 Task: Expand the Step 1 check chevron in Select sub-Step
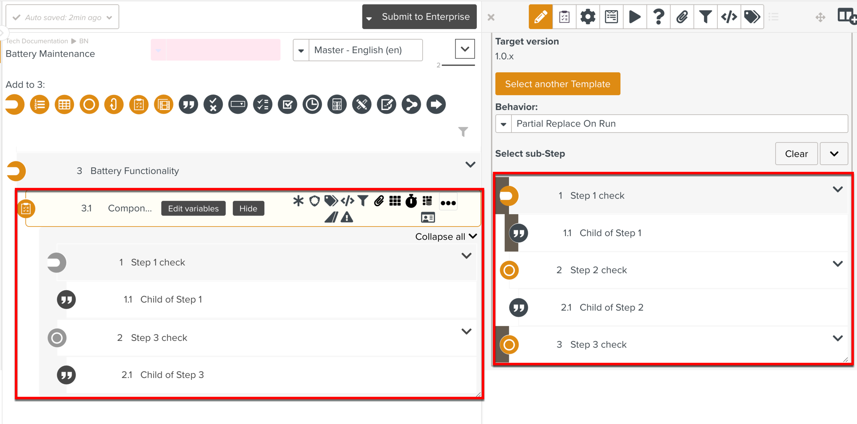click(x=838, y=189)
